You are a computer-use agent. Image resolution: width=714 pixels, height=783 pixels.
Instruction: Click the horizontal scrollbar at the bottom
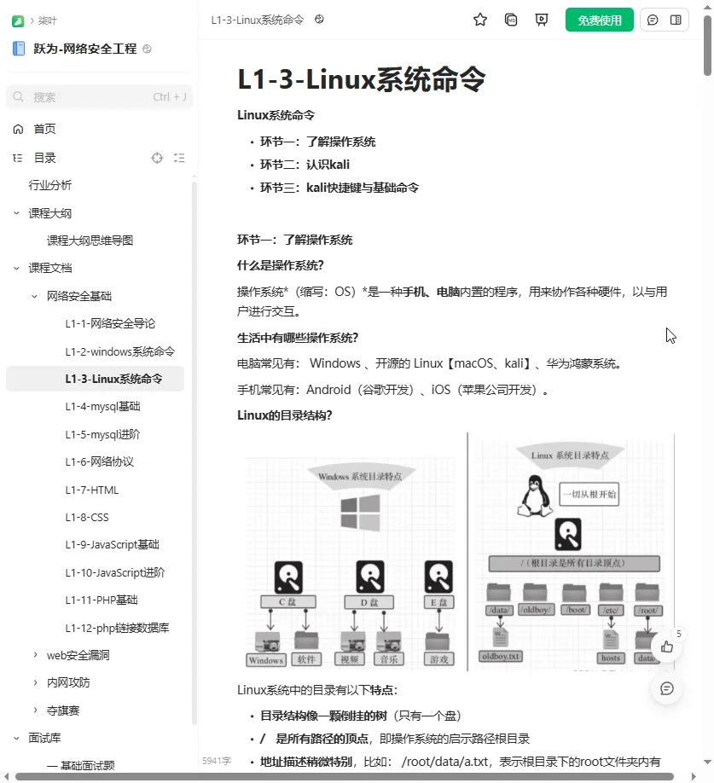345,777
